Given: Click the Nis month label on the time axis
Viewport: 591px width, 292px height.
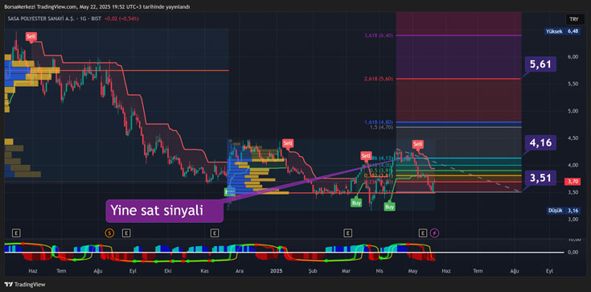Looking at the screenshot, I should tap(380, 271).
